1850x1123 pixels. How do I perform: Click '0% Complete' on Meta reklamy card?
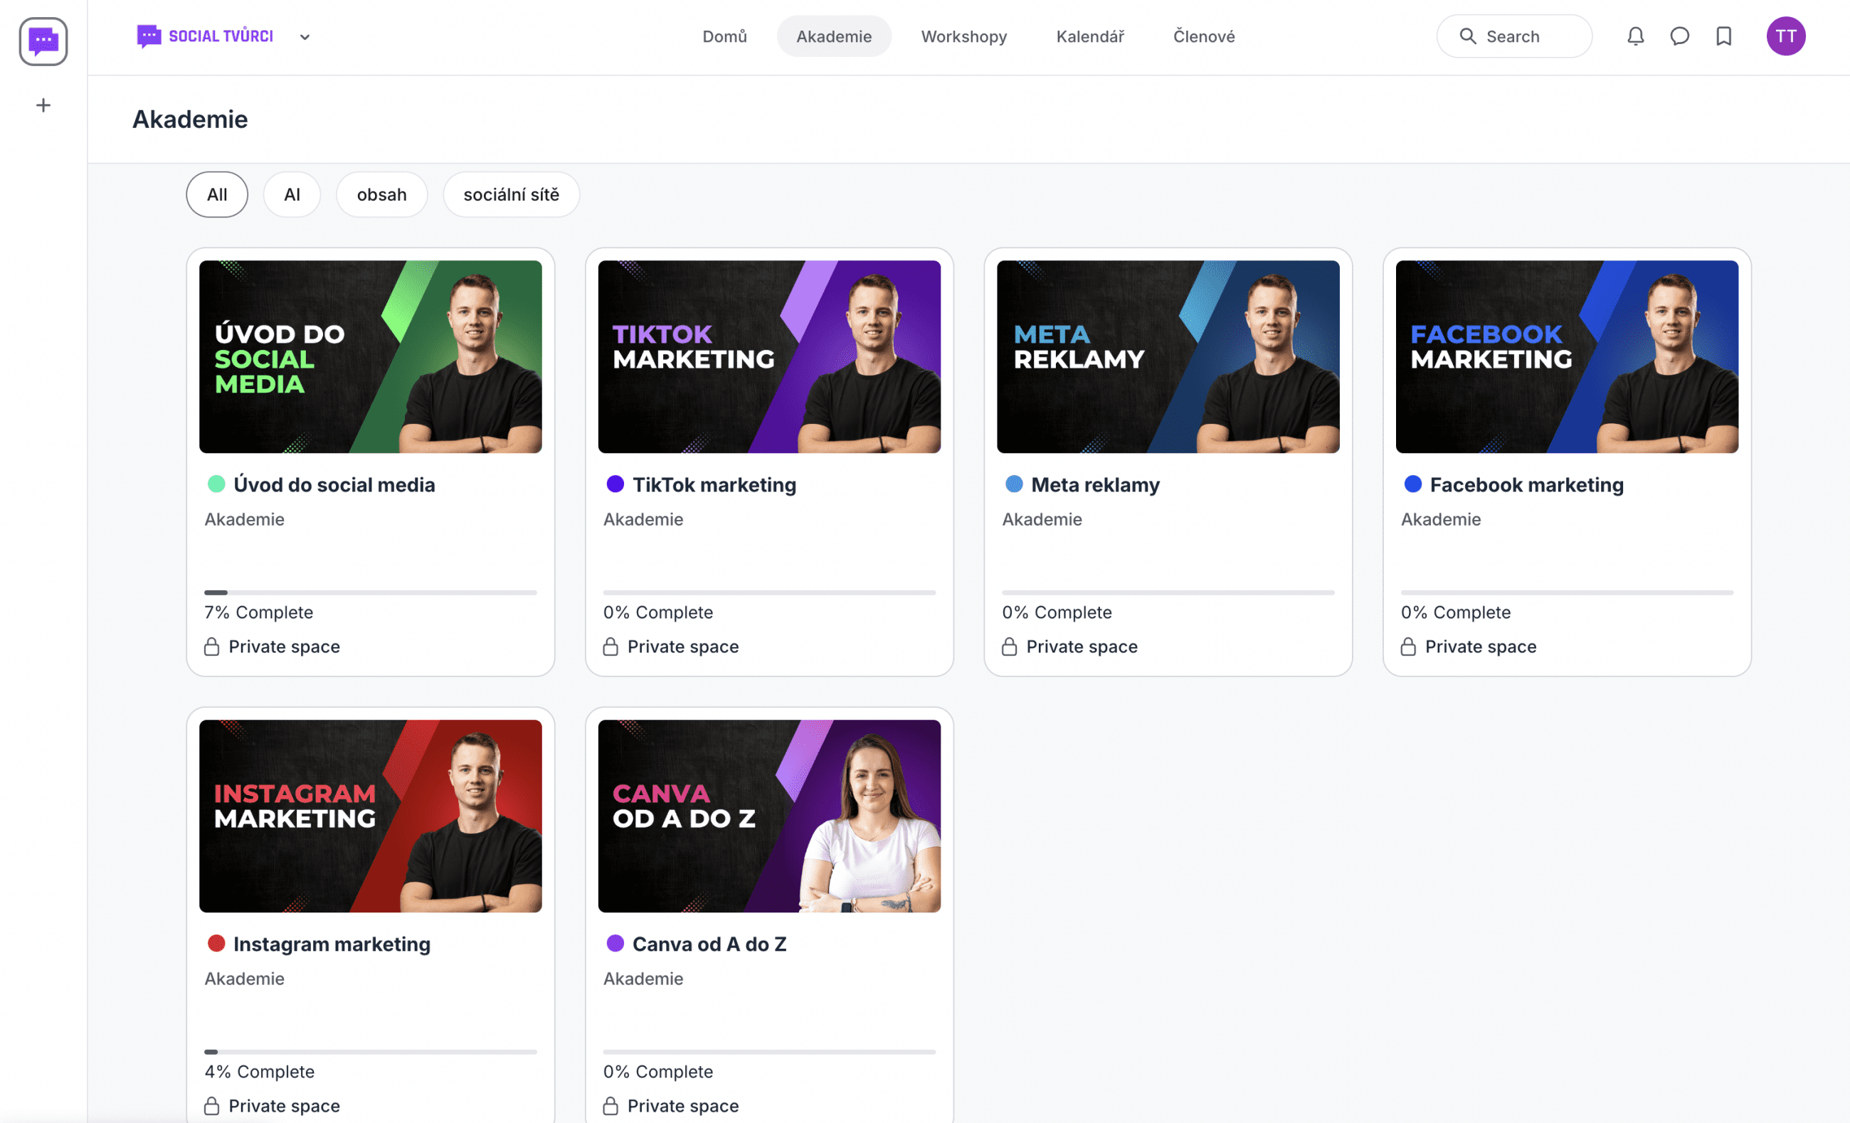point(1057,612)
